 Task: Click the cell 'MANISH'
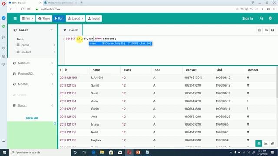pos(97,78)
